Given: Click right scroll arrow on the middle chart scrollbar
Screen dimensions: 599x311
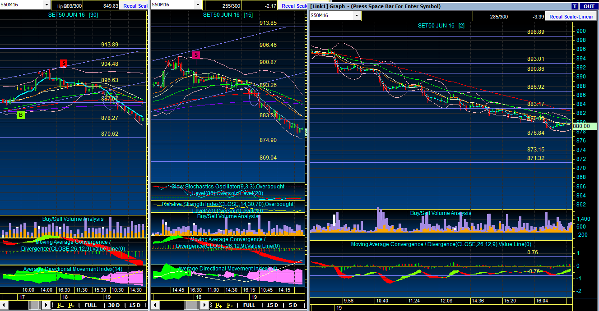Looking at the screenshot, I should (x=204, y=305).
